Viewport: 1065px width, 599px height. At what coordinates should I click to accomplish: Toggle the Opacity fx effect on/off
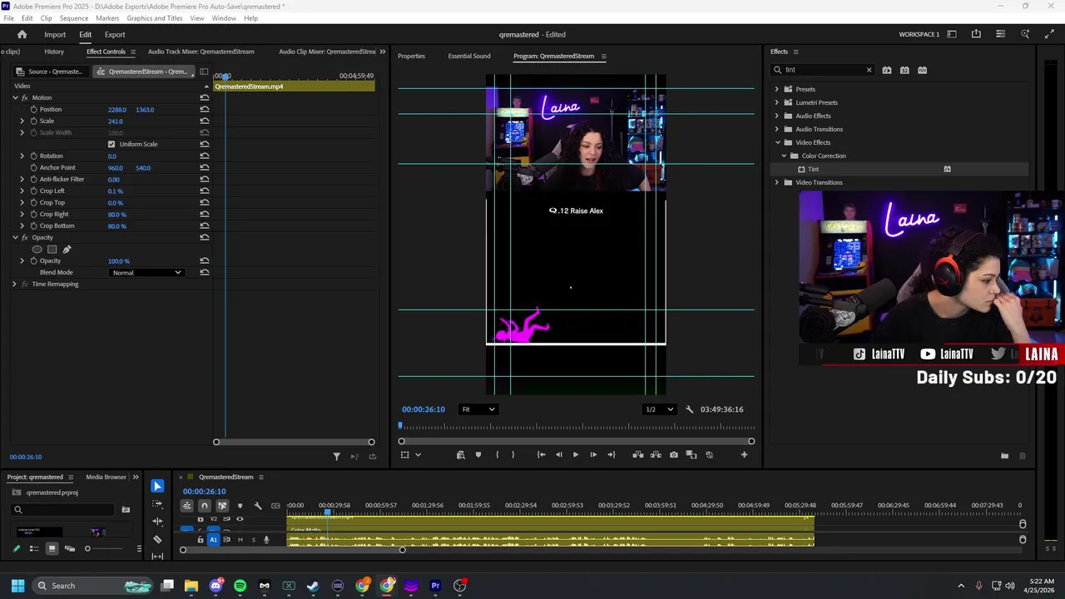click(25, 237)
